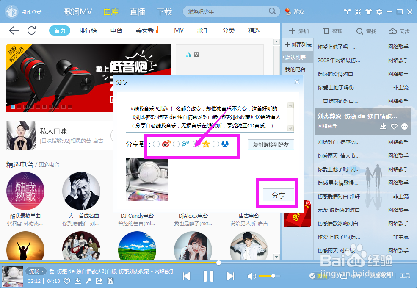
Task: Click 添加 plus icon in playlist panel
Action: [292, 31]
